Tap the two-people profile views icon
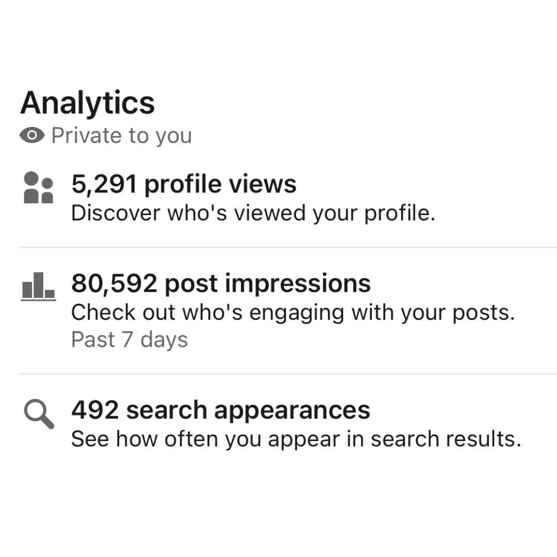 38,187
